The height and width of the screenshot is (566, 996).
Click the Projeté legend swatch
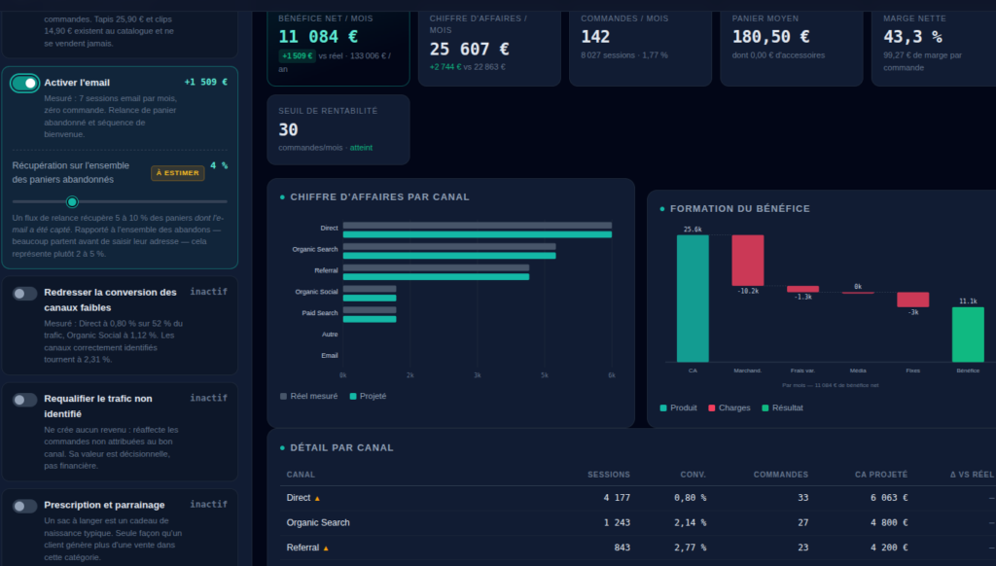pyautogui.click(x=352, y=397)
